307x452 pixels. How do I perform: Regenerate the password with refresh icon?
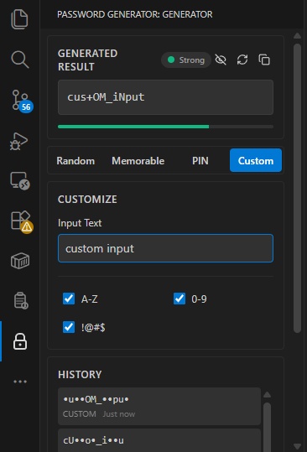[242, 60]
